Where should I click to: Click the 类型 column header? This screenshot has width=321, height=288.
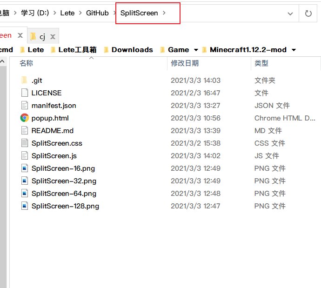(261, 63)
